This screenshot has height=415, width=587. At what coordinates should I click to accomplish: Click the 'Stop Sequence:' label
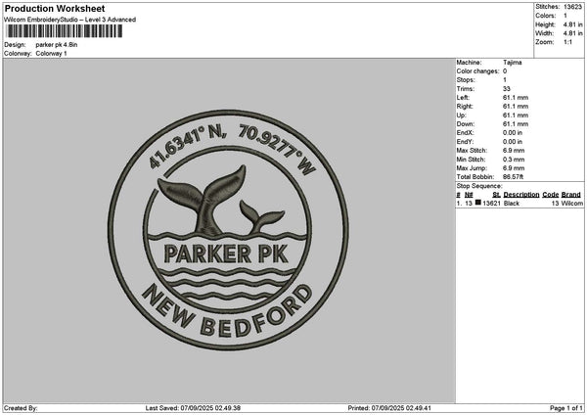[x=479, y=186]
